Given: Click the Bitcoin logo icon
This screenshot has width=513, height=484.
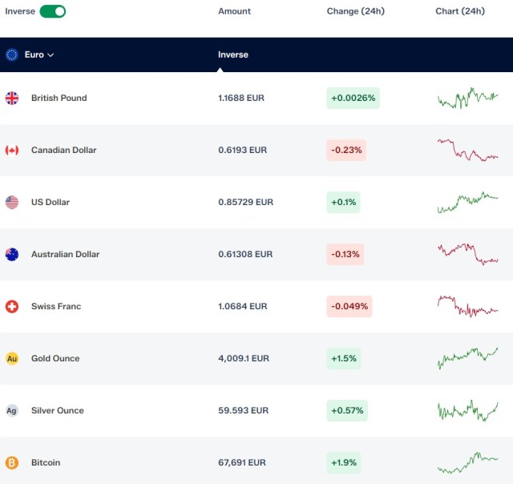Looking at the screenshot, I should [12, 462].
